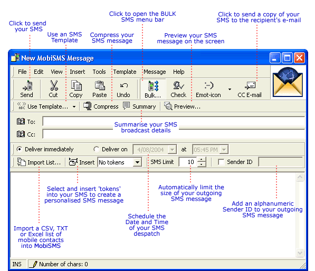This screenshot has height=271, width=315.
Task: Open the delivery date dropdown
Action: pos(172,150)
